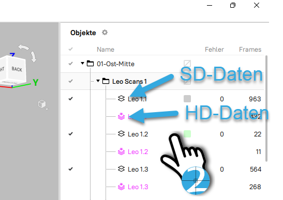This screenshot has width=283, height=200.
Task: Select the black Leo 1.3 scan name
Action: point(138,170)
